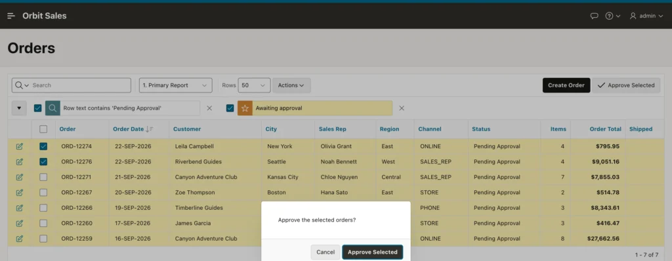Disable the Pending Approval filter checkbox
672x261 pixels.
[37, 108]
